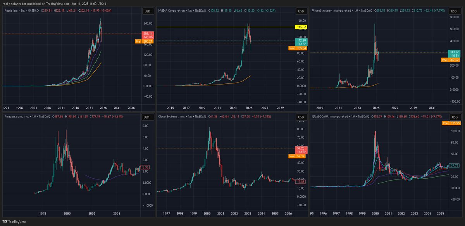Image resolution: width=465 pixels, height=226 pixels.
Task: Click 160.00 on NVIDIA price axis
Action: coord(301,21)
